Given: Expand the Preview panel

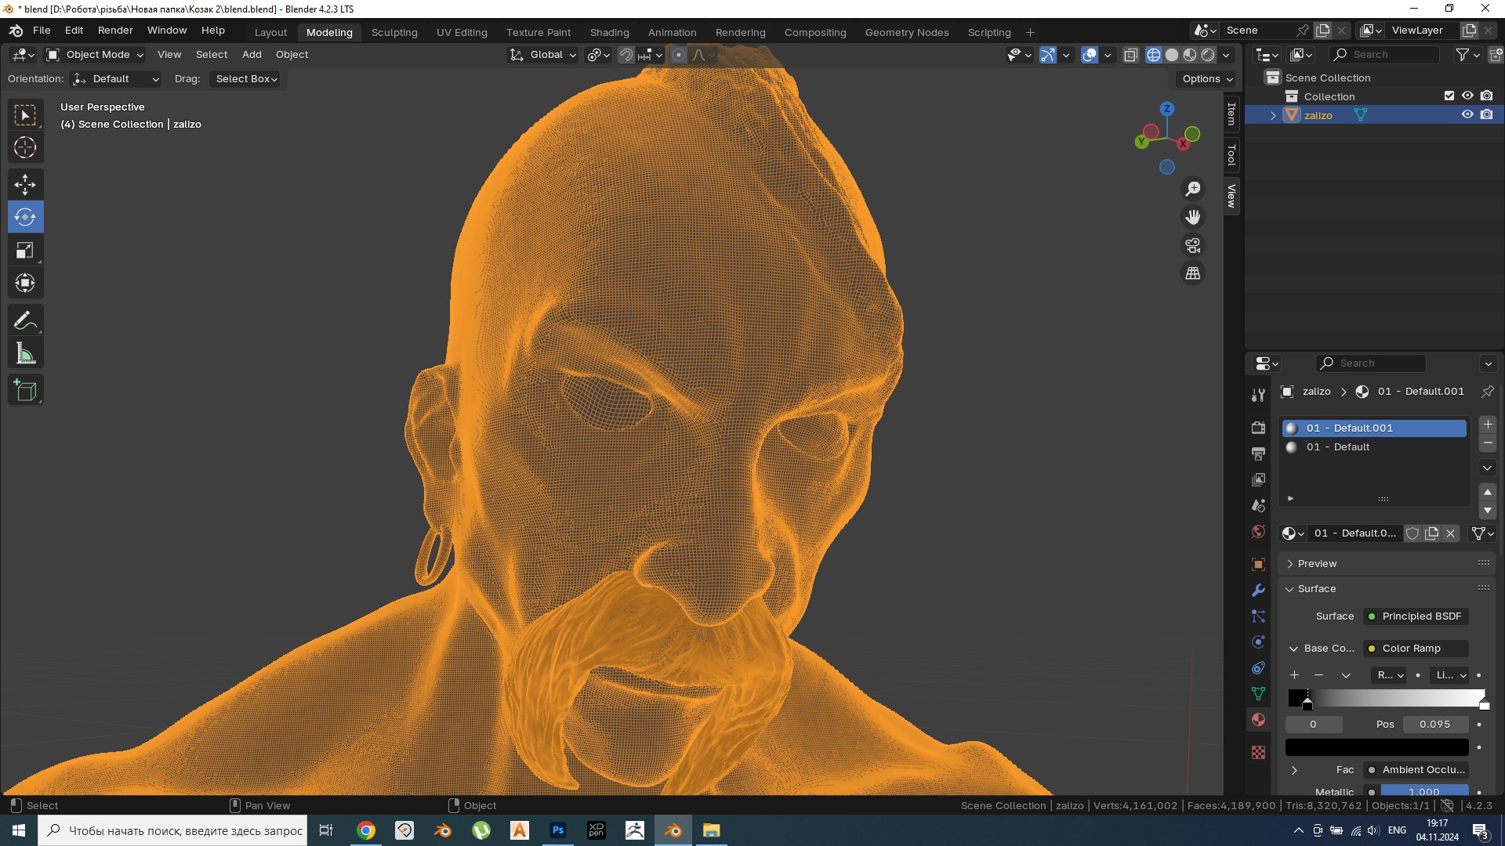Looking at the screenshot, I should coord(1317,563).
